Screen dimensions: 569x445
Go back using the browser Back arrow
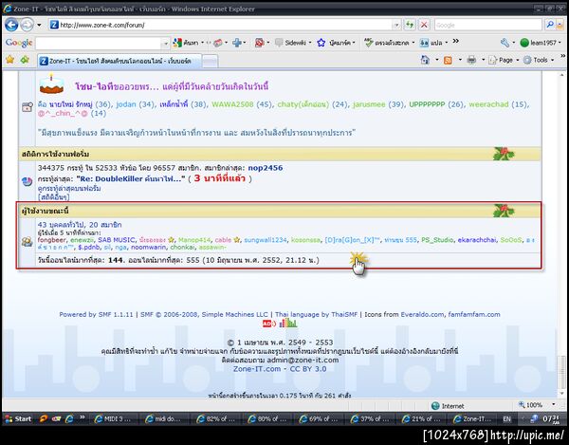[11, 25]
